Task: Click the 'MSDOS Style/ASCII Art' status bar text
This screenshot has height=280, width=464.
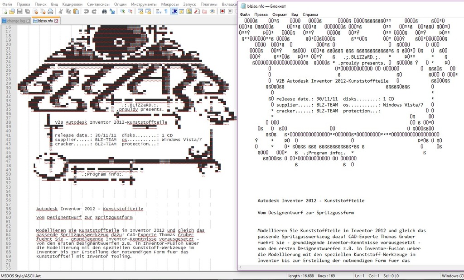Action: [21, 276]
